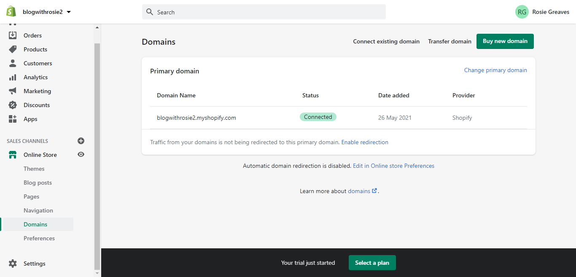This screenshot has width=576, height=277.
Task: Click Edit in Online store Preferences link
Action: [393, 166]
